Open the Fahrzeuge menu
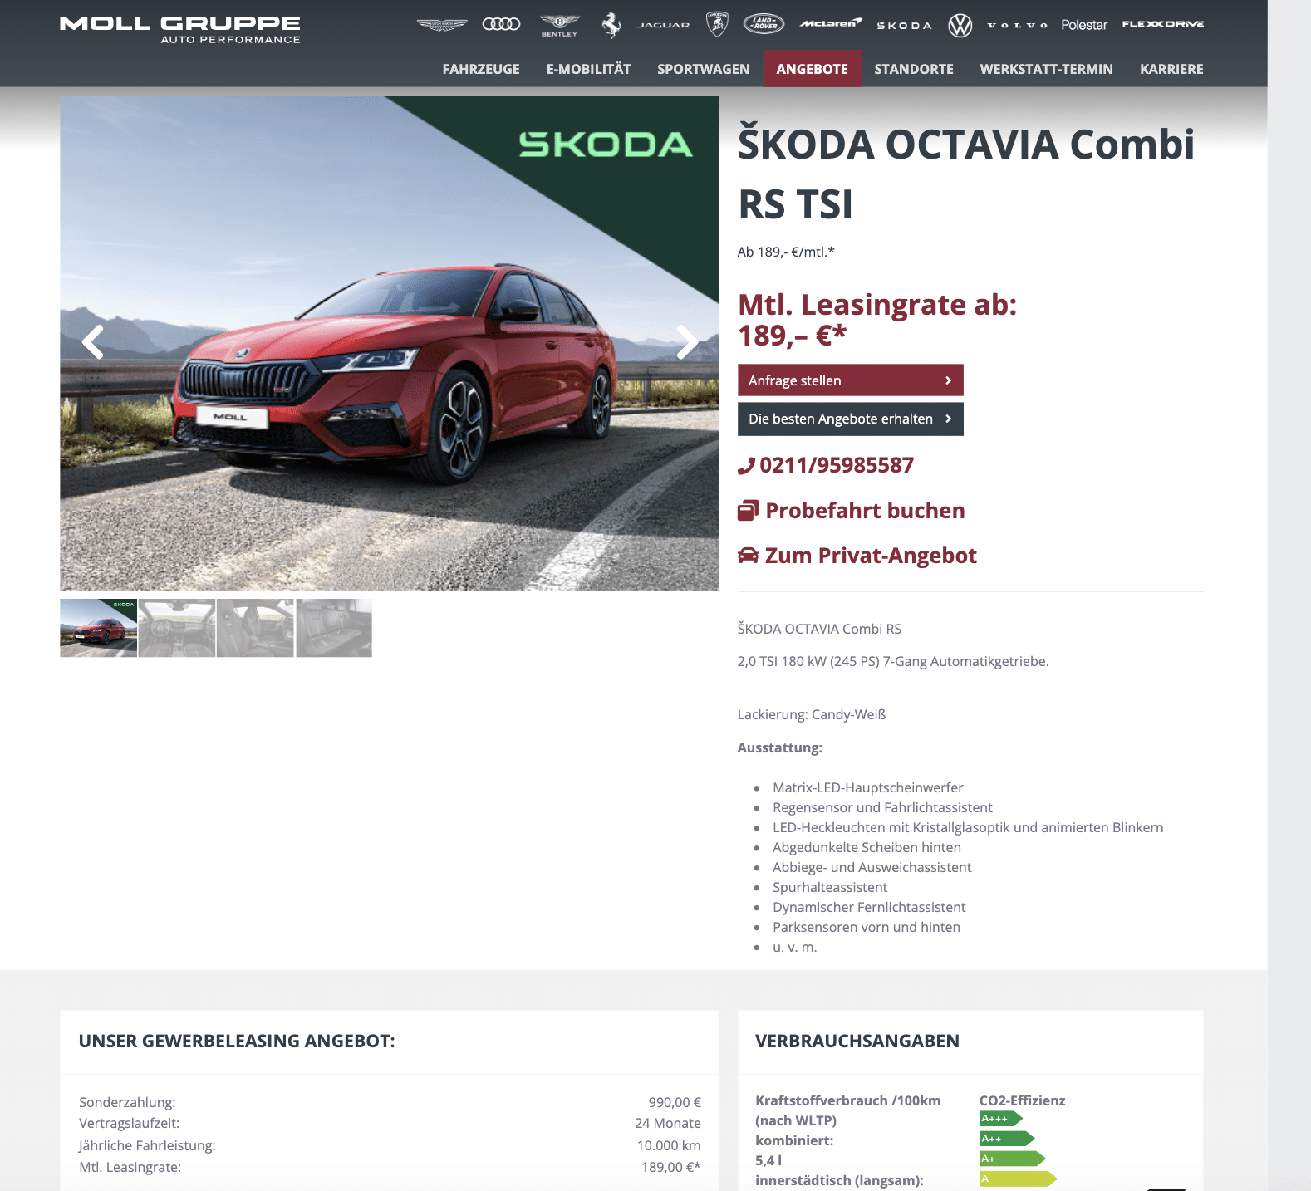Viewport: 1311px width, 1191px height. coord(481,69)
